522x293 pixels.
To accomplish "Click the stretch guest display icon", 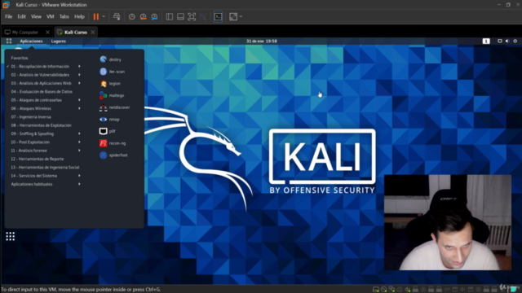I will 233,16.
